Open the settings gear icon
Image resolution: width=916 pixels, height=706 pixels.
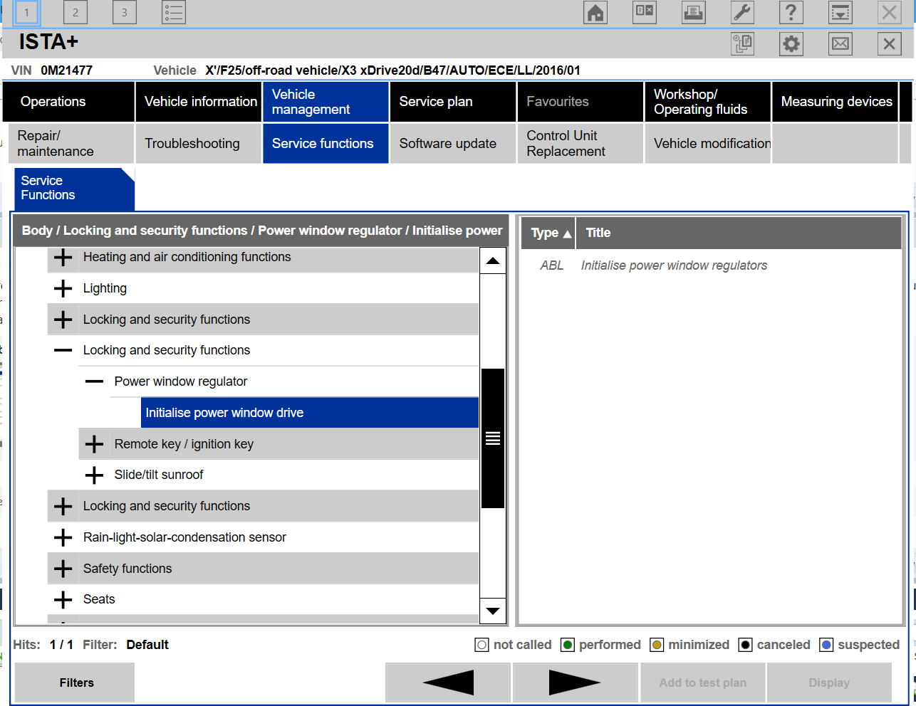791,44
